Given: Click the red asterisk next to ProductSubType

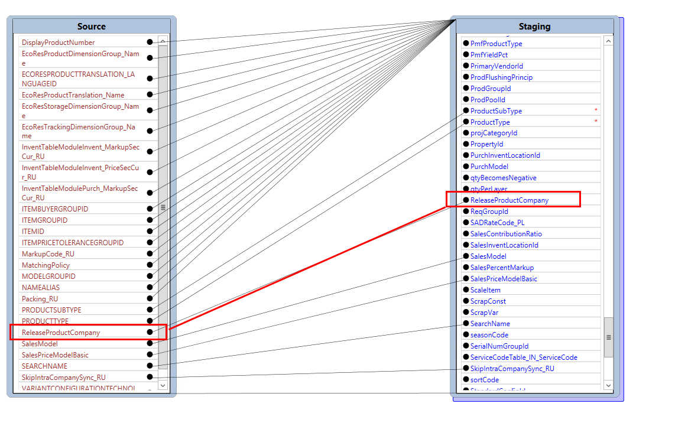Looking at the screenshot, I should [x=596, y=110].
